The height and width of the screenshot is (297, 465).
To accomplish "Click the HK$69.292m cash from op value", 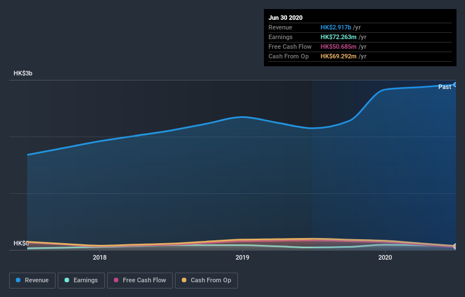I will [x=338, y=56].
